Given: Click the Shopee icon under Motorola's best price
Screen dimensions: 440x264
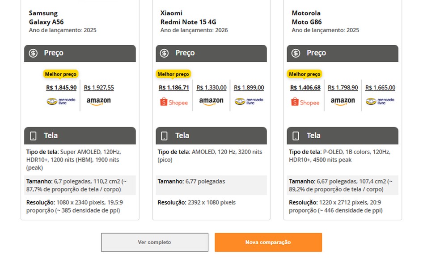Looking at the screenshot, I should (x=305, y=102).
